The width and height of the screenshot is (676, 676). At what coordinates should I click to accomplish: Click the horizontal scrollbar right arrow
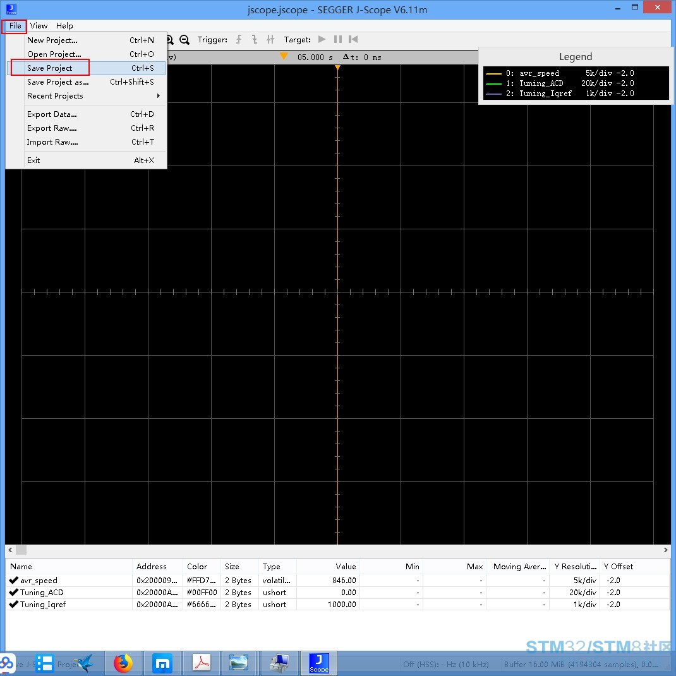tap(666, 550)
